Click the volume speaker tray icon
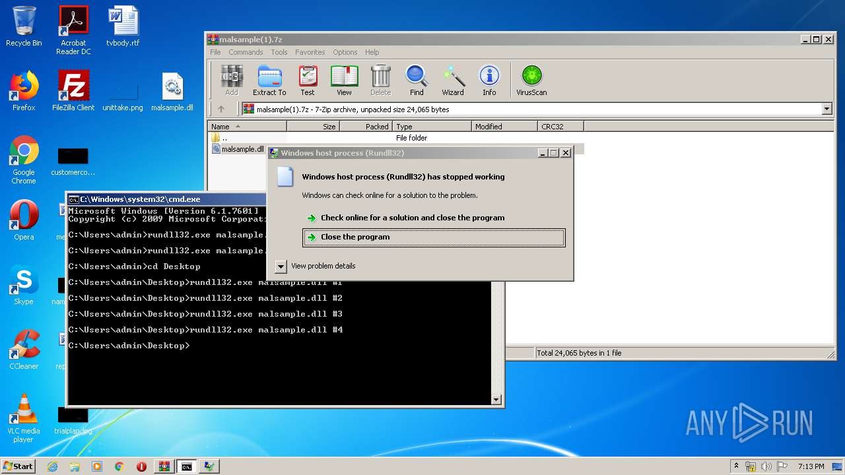 [x=766, y=466]
